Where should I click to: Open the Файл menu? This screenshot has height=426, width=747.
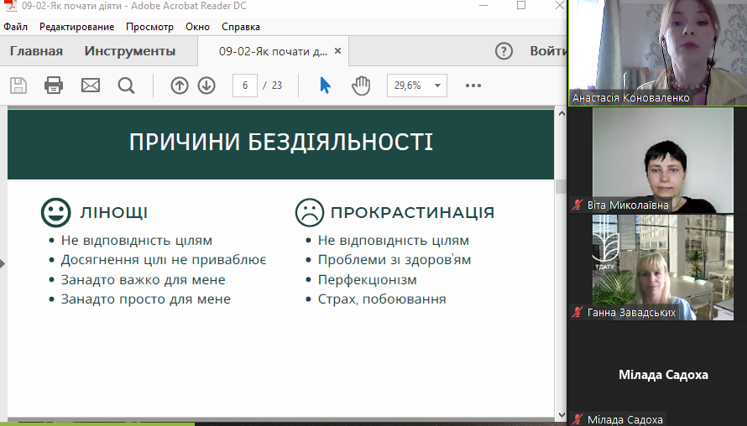coord(15,27)
